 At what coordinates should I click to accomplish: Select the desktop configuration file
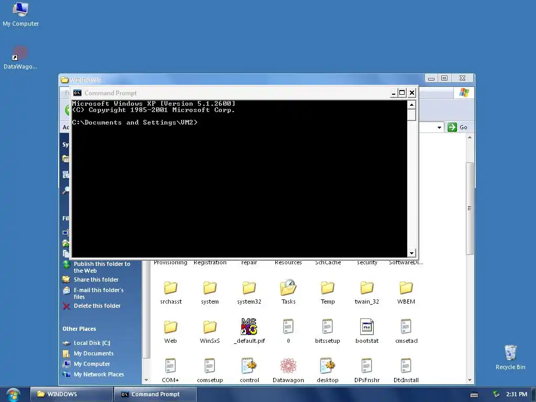click(x=328, y=370)
